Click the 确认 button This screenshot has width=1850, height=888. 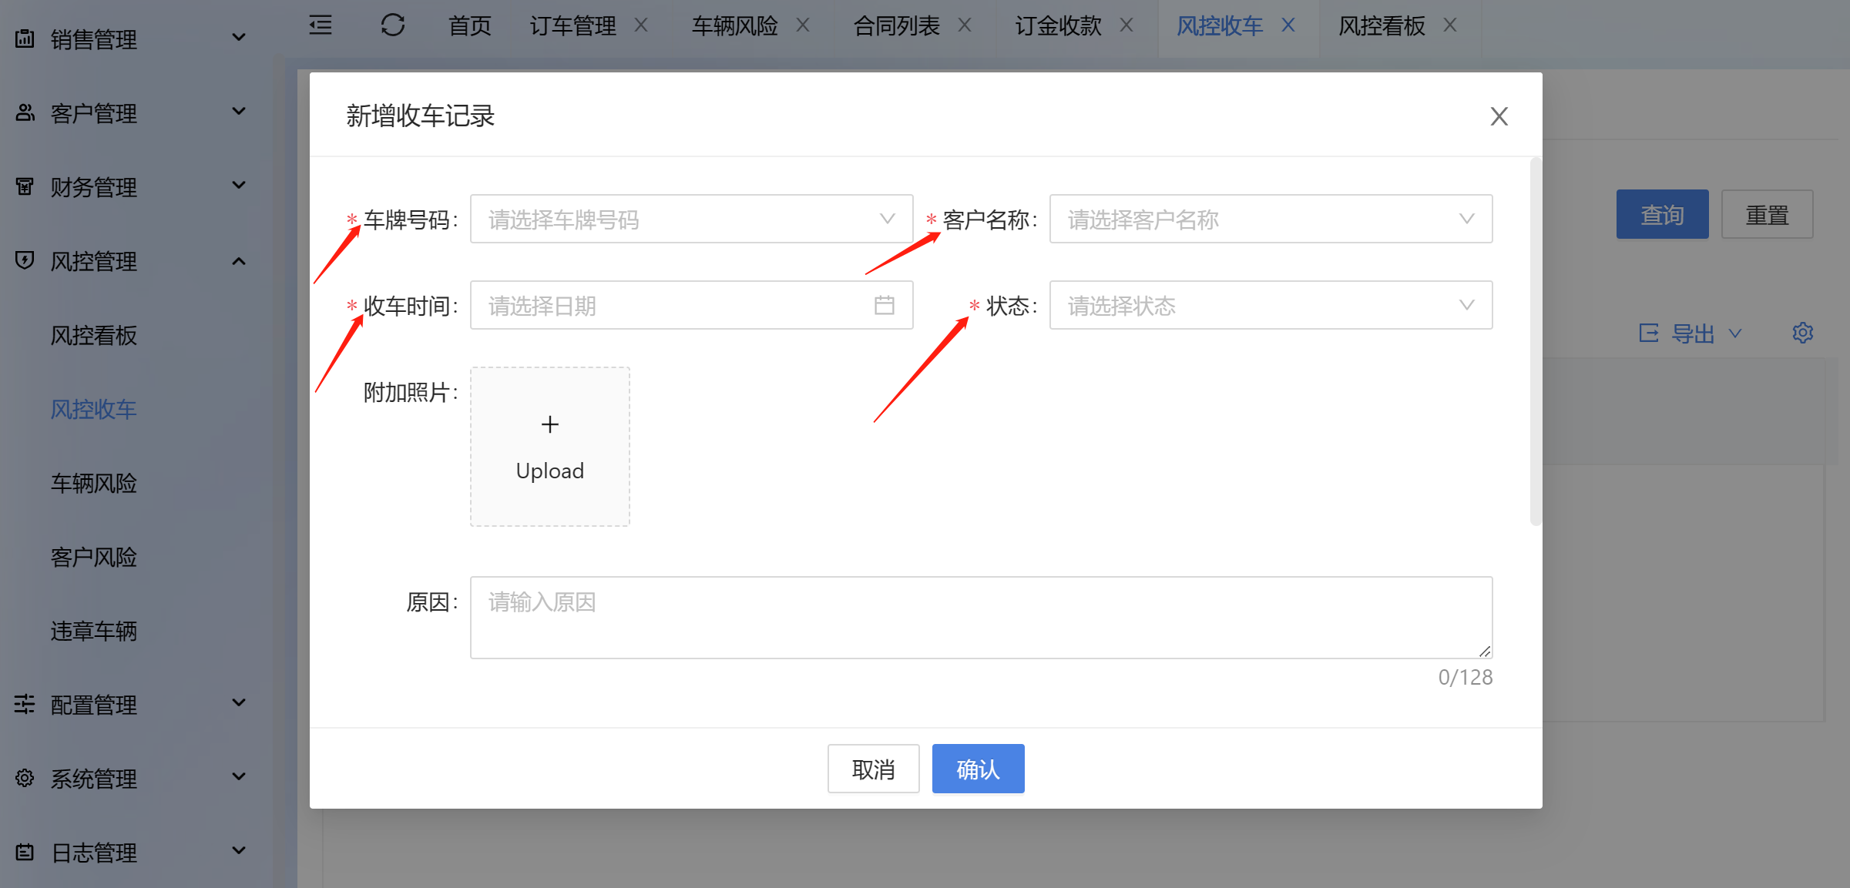point(978,769)
